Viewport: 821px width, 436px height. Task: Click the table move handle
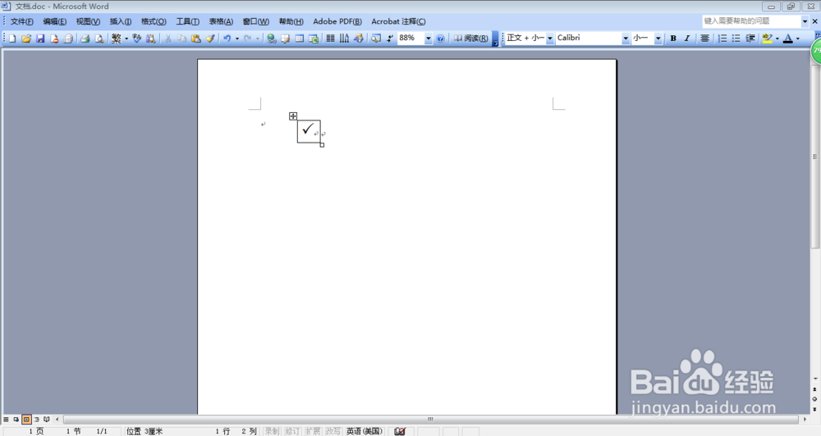click(x=293, y=116)
